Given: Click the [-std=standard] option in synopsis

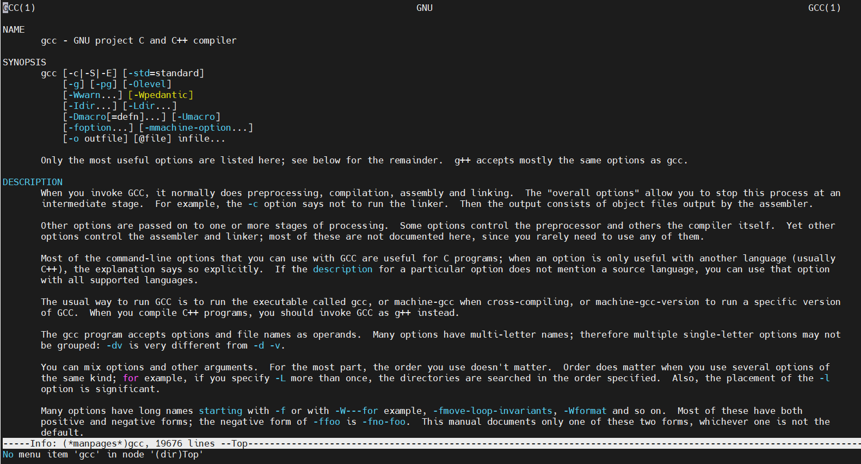Looking at the screenshot, I should coord(163,73).
